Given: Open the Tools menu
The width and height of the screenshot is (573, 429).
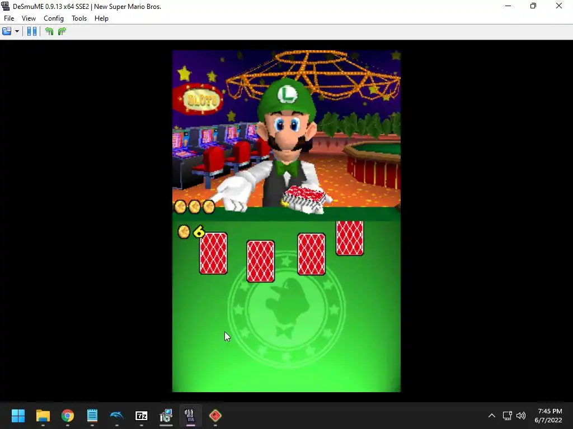Looking at the screenshot, I should (x=79, y=18).
